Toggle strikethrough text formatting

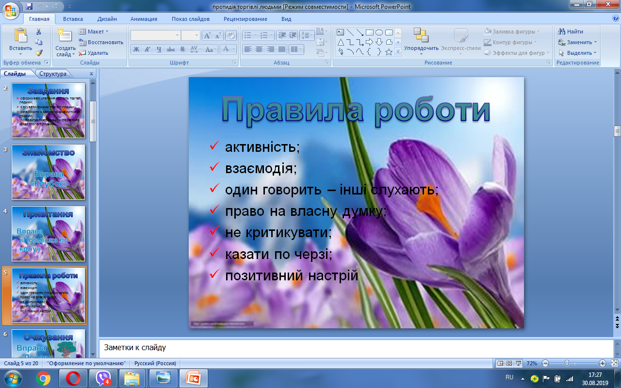pyautogui.click(x=170, y=49)
